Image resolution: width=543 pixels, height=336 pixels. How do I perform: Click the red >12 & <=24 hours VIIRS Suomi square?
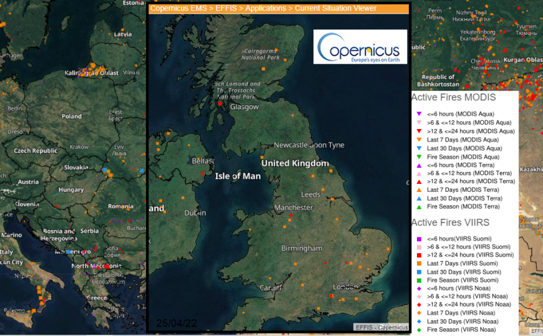[x=419, y=255]
